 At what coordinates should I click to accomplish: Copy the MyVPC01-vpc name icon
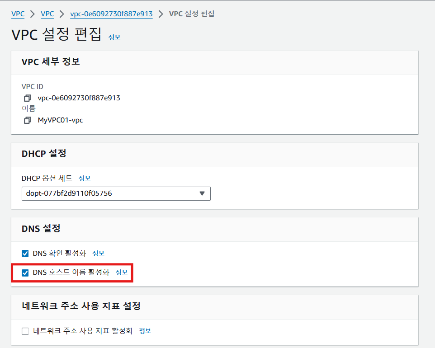27,120
